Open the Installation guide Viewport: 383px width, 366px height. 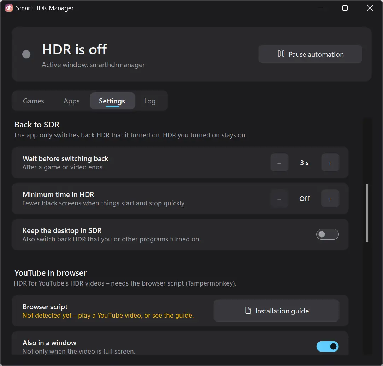(277, 311)
